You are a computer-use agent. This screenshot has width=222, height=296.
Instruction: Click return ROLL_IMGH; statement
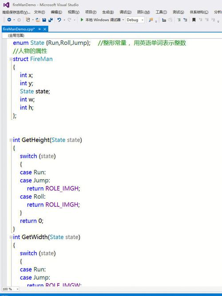click(x=53, y=205)
